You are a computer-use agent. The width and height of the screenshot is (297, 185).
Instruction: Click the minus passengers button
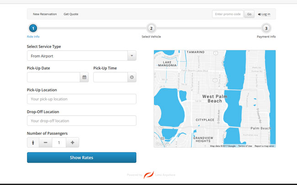[45, 143]
